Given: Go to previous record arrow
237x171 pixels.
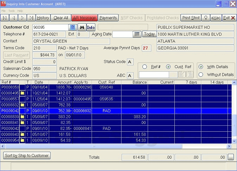Looking at the screenshot, I should 13,18.
